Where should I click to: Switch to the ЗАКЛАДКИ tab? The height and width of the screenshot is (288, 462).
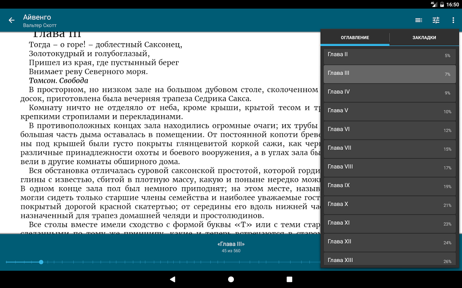tap(424, 37)
